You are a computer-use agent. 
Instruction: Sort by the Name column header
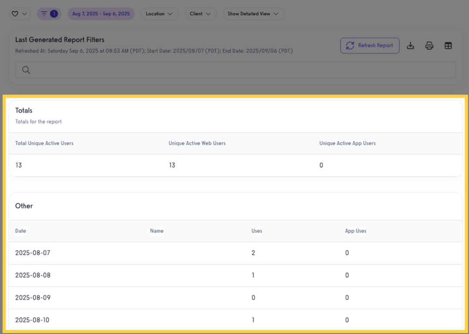[x=157, y=231]
